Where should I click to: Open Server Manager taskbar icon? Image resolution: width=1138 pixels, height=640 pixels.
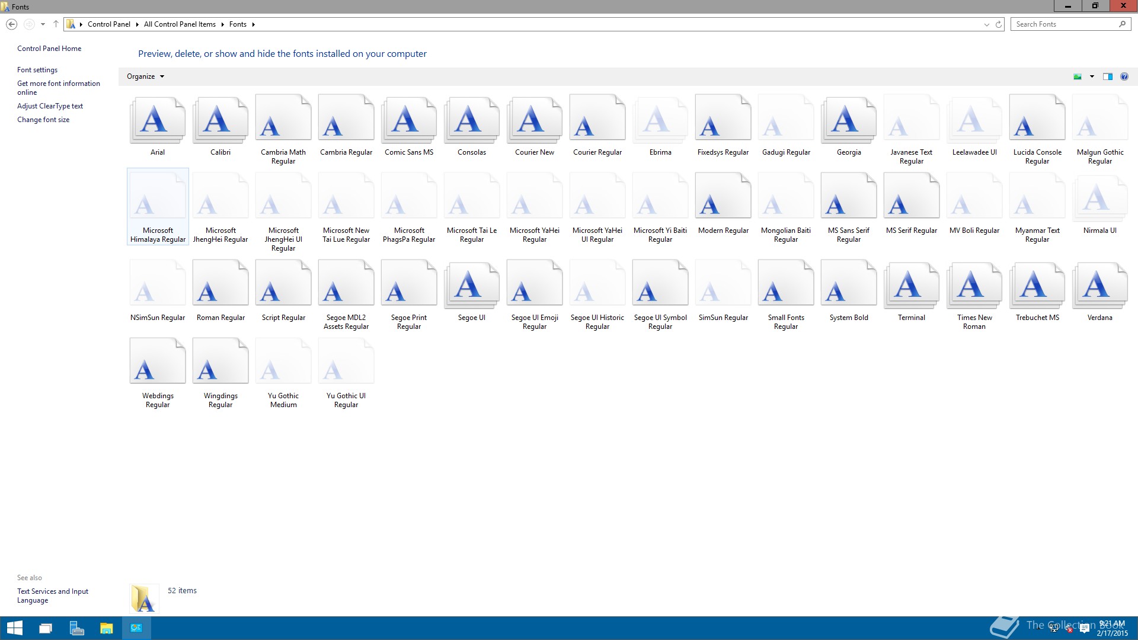pos(76,628)
